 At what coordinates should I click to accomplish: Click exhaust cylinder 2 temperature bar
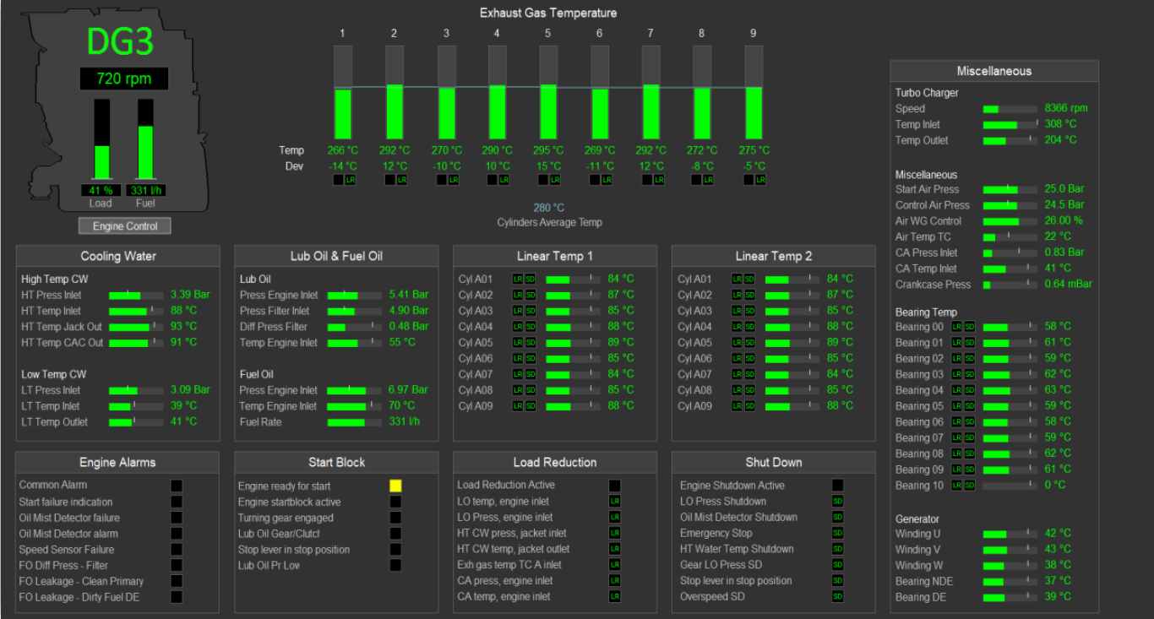tap(395, 92)
